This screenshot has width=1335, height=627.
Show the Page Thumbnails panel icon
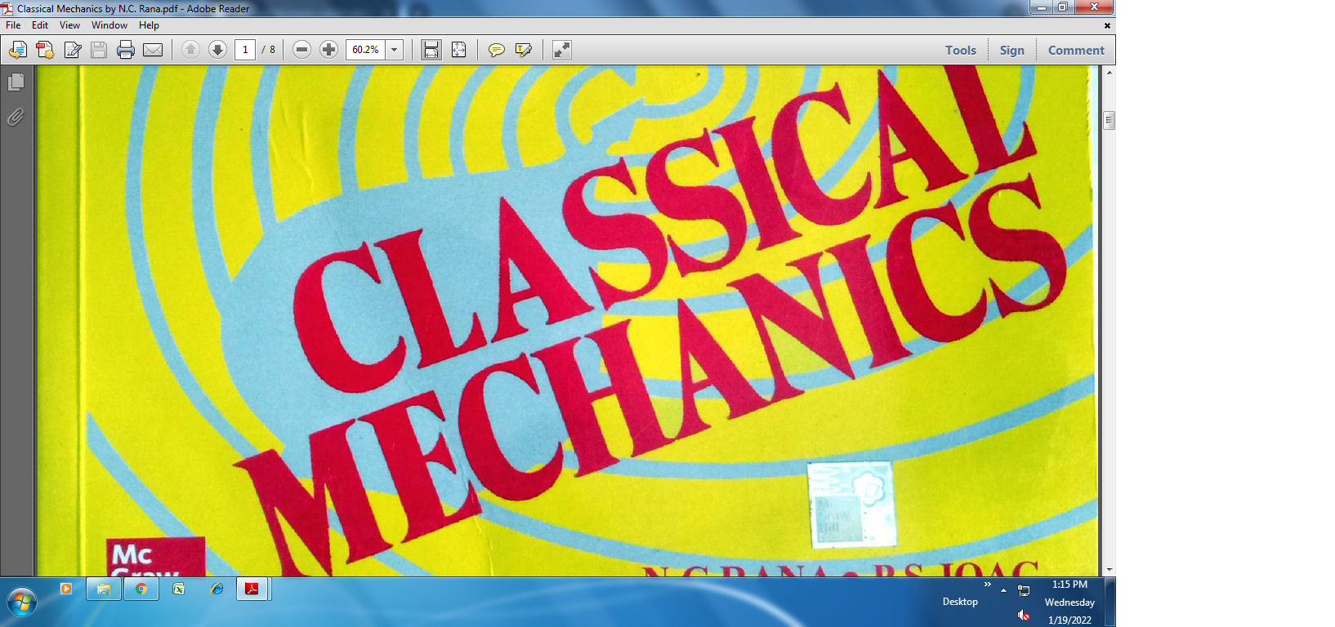(x=16, y=82)
